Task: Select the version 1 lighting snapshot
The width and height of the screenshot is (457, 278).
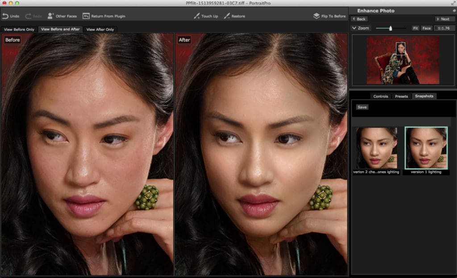Action: (x=426, y=147)
